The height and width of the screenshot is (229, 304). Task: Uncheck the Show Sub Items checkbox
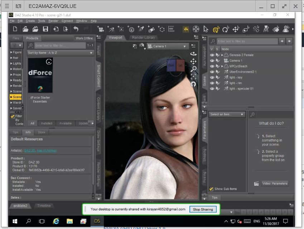click(211, 189)
